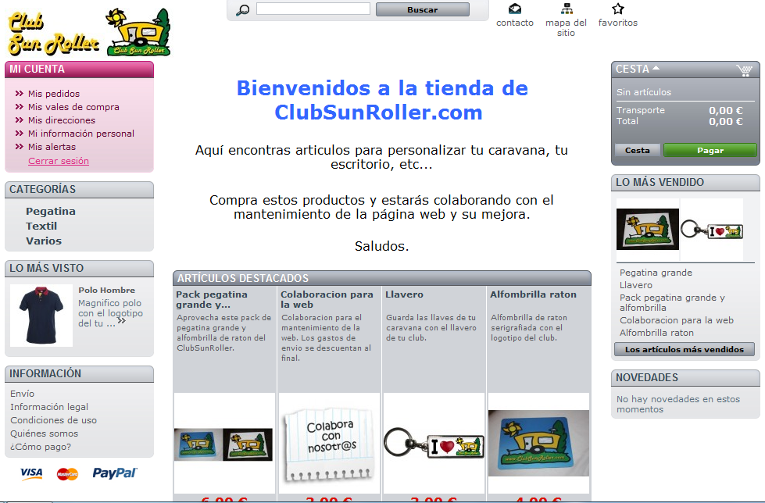Click the Club Sun Roller logo
The width and height of the screenshot is (765, 503).
(88, 32)
